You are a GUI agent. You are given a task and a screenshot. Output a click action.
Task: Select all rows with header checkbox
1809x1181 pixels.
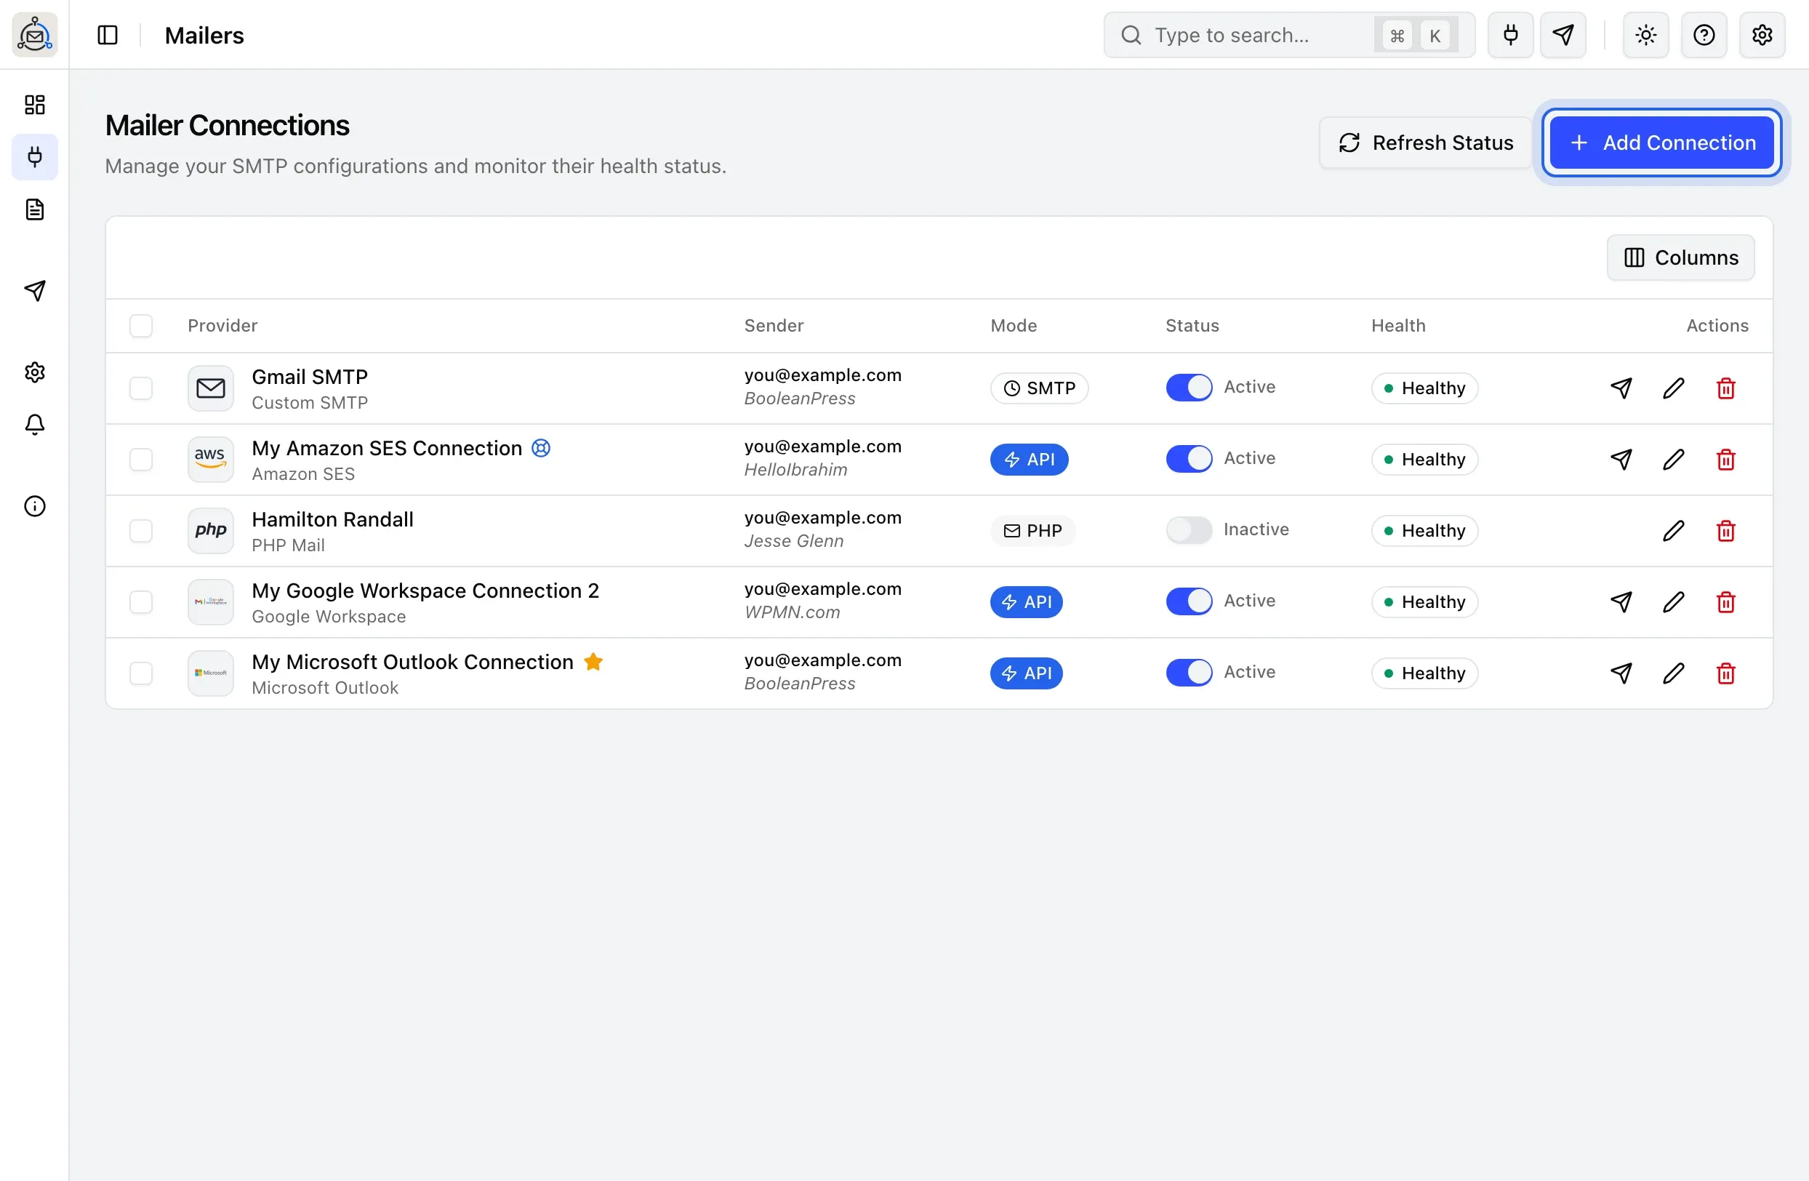(x=141, y=326)
